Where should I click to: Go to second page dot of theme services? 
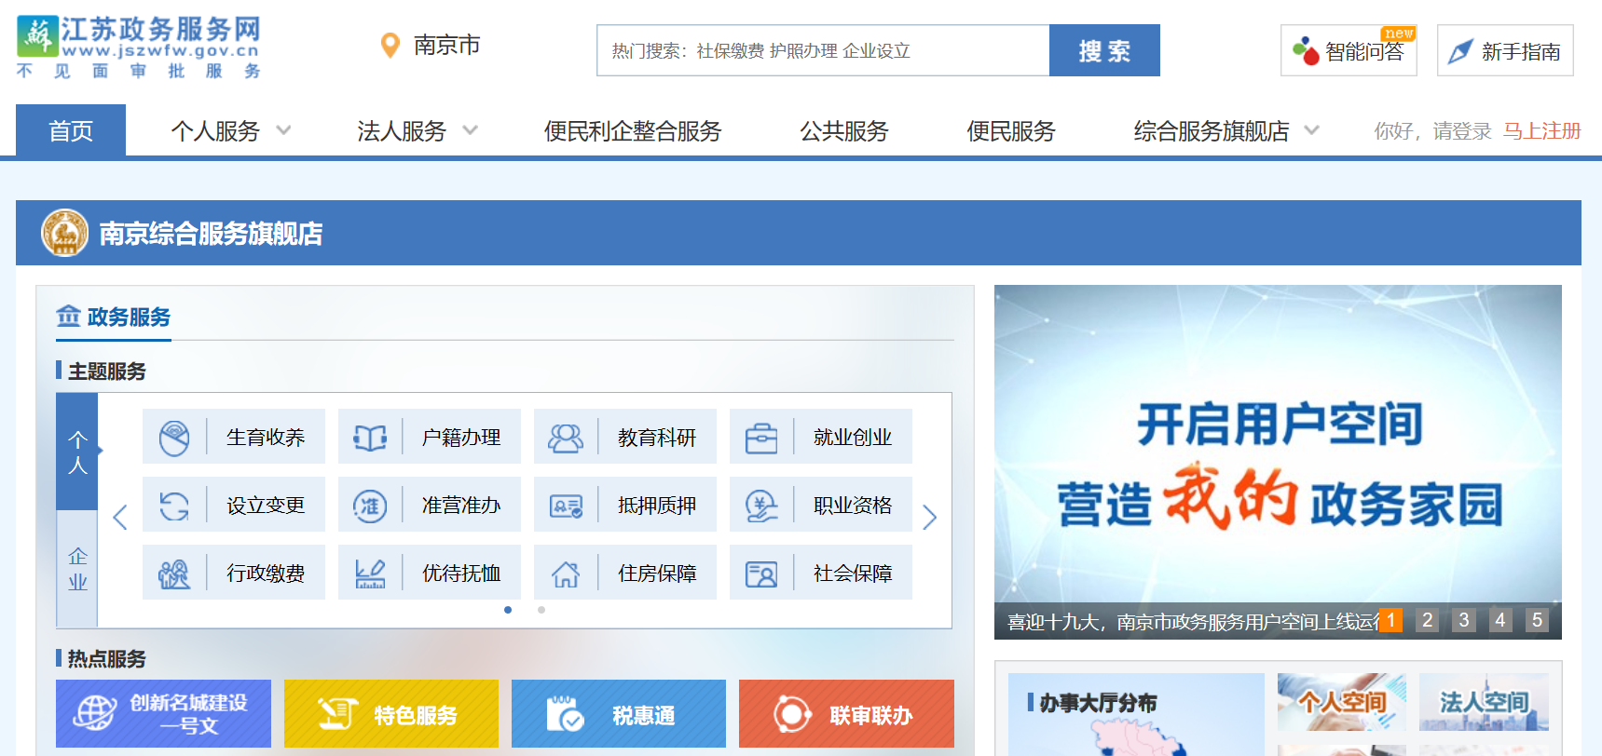pyautogui.click(x=541, y=610)
